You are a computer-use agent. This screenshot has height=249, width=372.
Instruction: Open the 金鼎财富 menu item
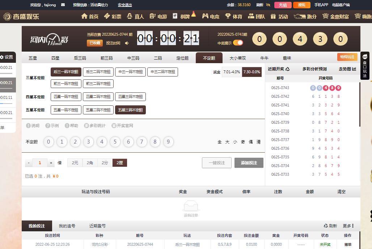(335, 16)
